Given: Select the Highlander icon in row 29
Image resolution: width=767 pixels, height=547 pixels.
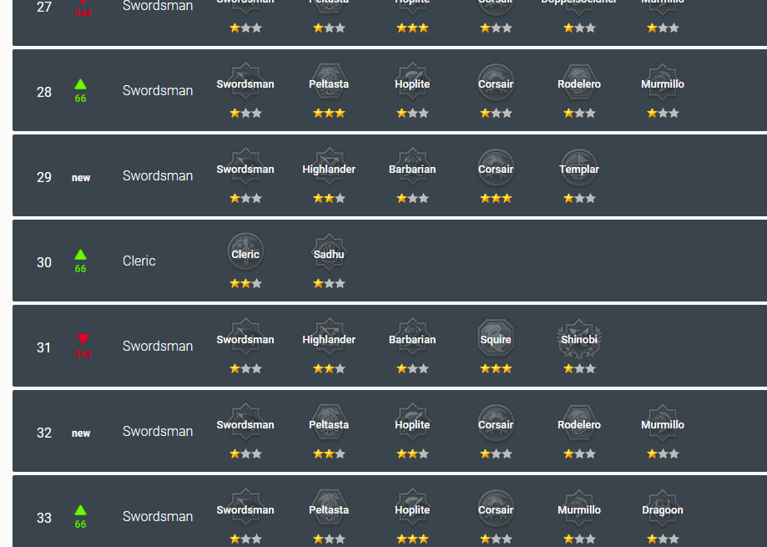Looking at the screenshot, I should (329, 167).
